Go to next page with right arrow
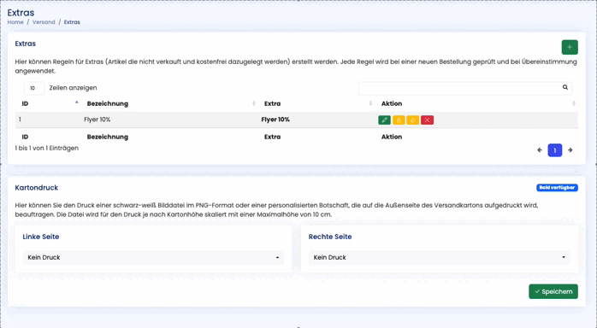The image size is (597, 328). pyautogui.click(x=570, y=150)
